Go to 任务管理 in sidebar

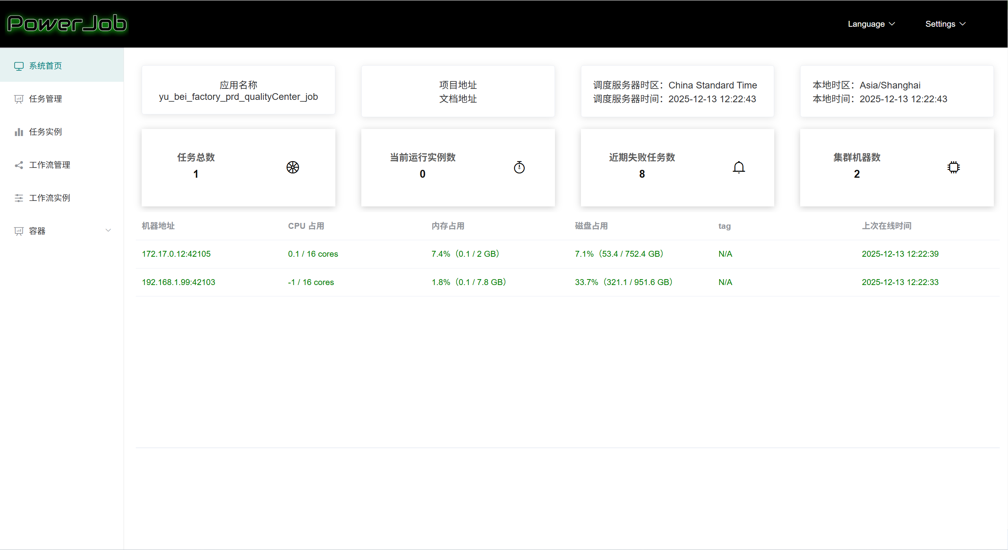46,99
